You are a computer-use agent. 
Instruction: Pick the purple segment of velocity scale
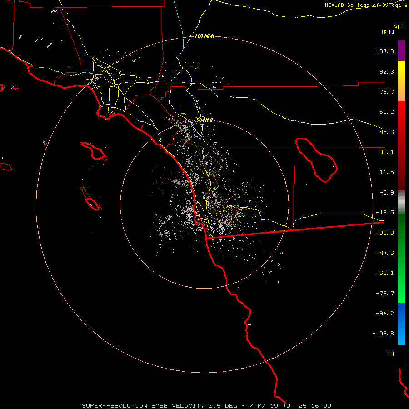[x=401, y=50]
